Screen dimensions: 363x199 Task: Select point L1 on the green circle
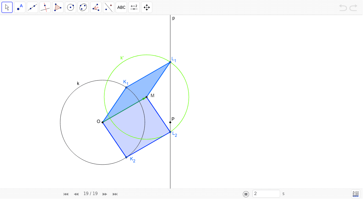tap(170, 62)
